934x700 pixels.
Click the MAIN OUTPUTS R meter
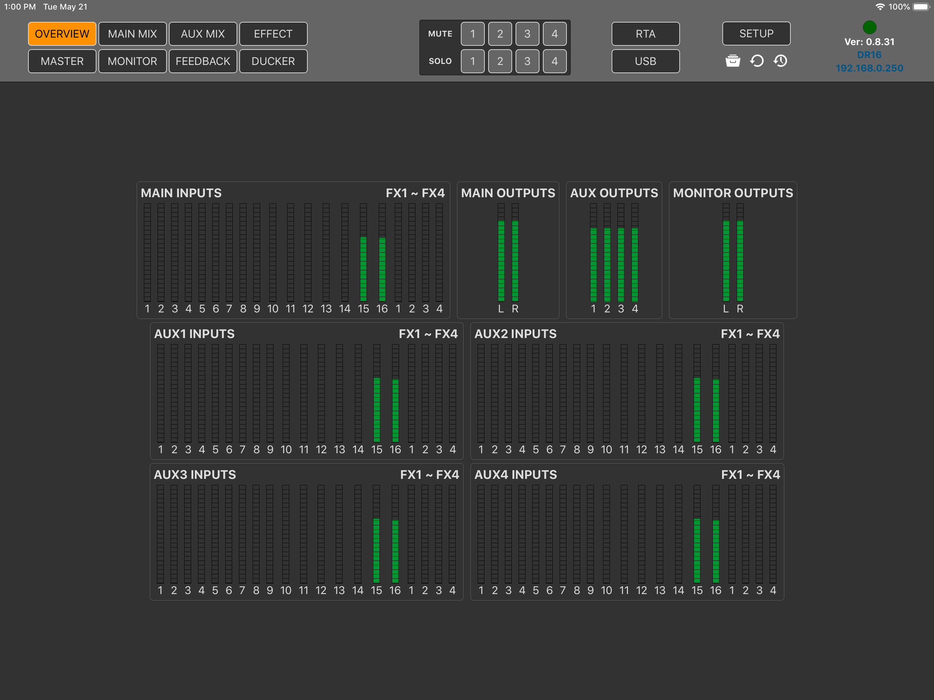click(x=515, y=253)
